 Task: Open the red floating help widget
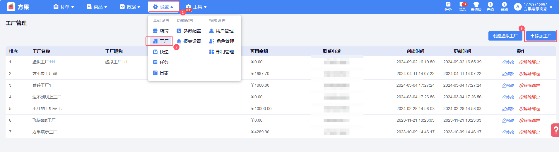[555, 130]
